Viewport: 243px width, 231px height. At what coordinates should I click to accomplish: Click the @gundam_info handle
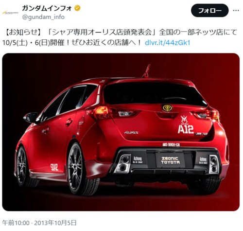[x=43, y=17]
